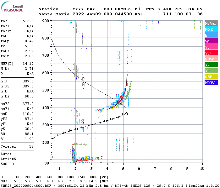Click the B0 value 88.1

(29, 134)
